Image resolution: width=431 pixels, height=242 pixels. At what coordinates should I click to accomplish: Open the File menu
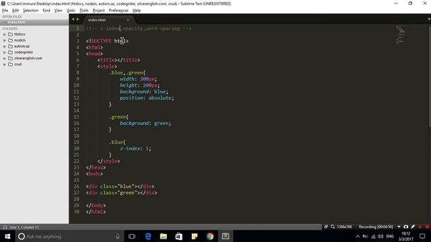point(5,11)
